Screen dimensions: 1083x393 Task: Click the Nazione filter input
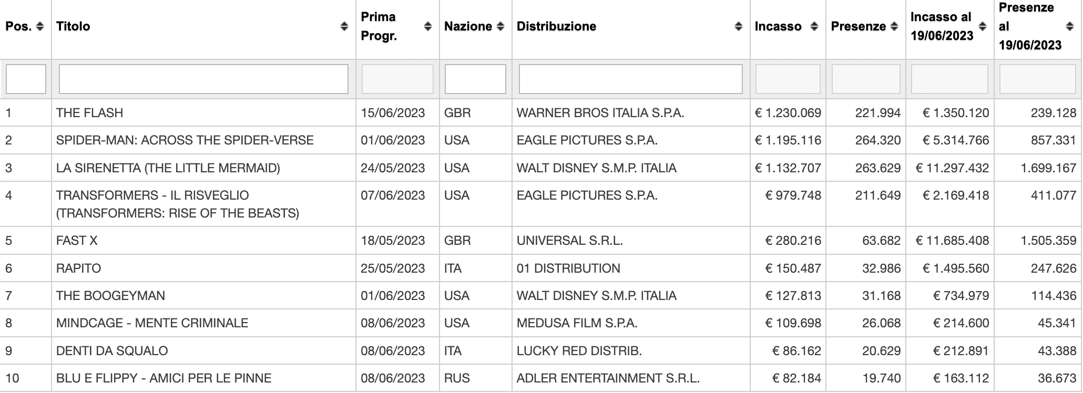[475, 79]
